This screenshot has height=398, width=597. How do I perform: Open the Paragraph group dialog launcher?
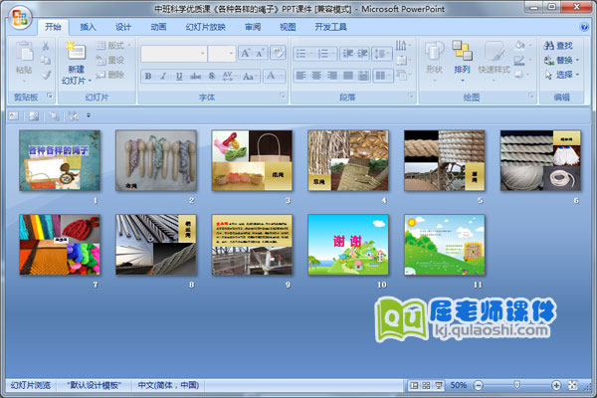[x=411, y=96]
